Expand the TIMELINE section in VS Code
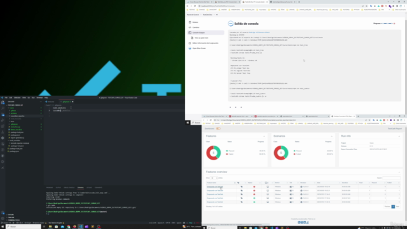The width and height of the screenshot is (407, 229). (10, 218)
